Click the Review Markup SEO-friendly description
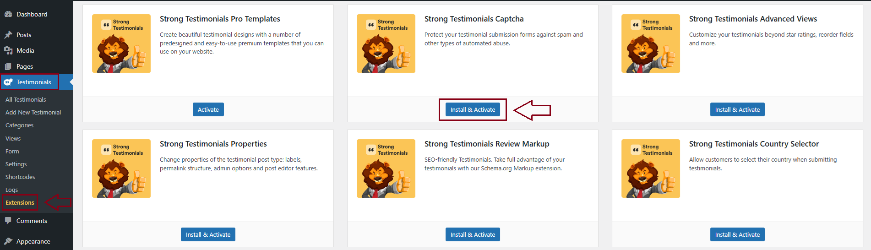Viewport: 871px width, 250px height. [495, 164]
